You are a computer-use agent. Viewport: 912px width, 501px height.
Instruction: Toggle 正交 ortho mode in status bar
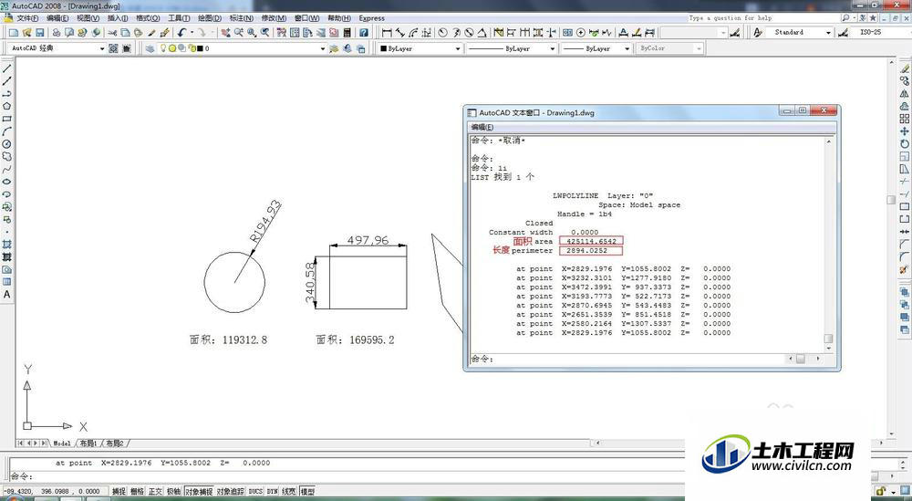(x=155, y=492)
